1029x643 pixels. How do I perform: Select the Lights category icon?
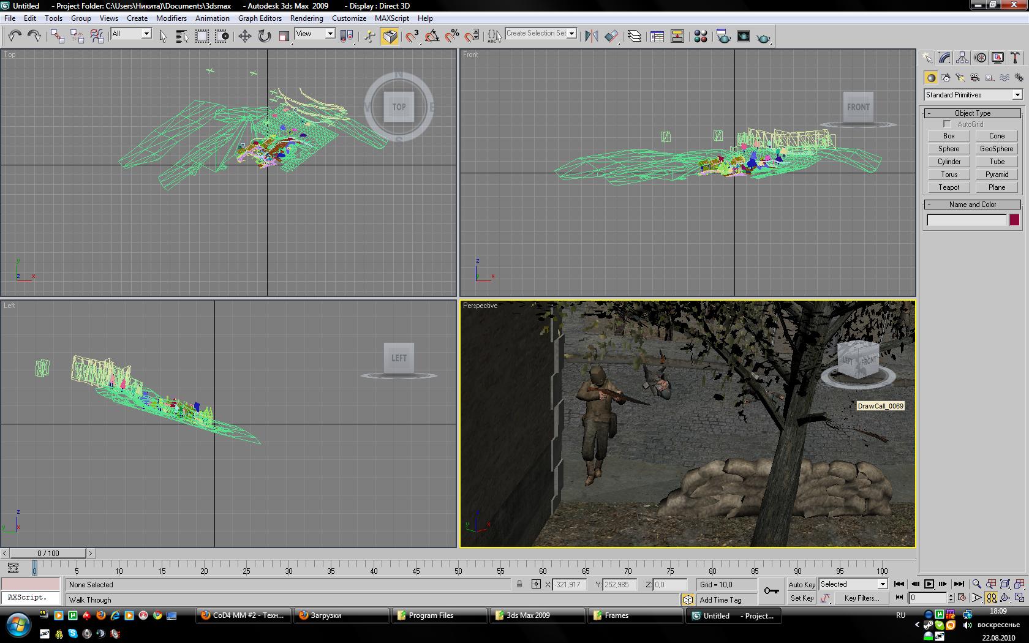point(960,78)
